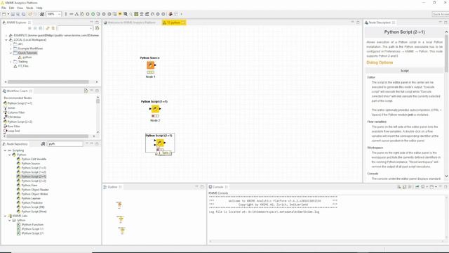This screenshot has height=253, width=449.
Task: Select Python Script (DB) in Node Repository
Action: click(33, 207)
